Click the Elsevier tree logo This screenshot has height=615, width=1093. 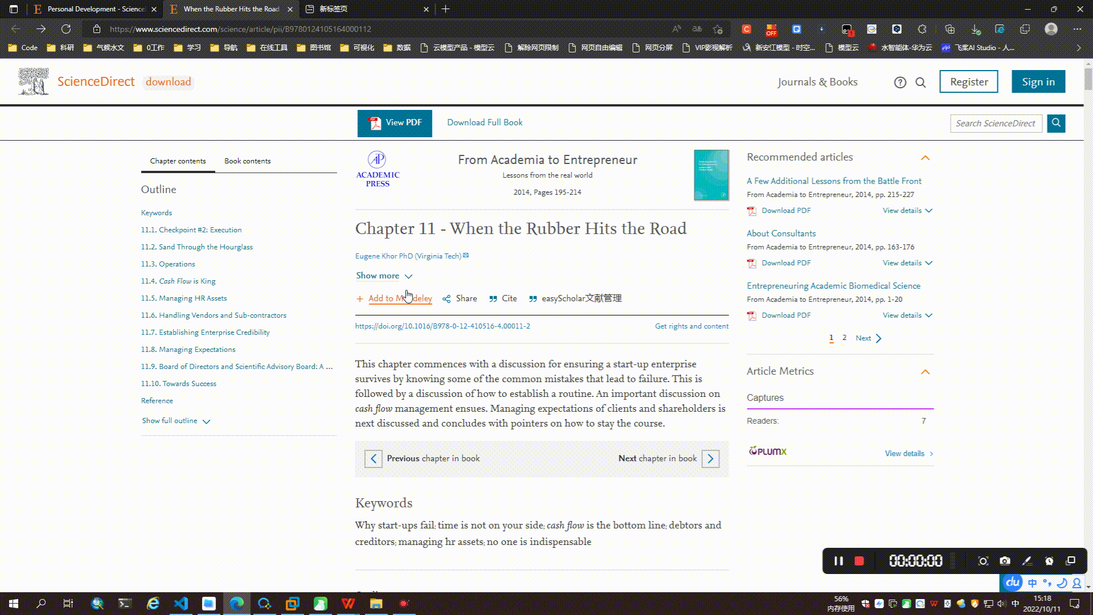32,81
